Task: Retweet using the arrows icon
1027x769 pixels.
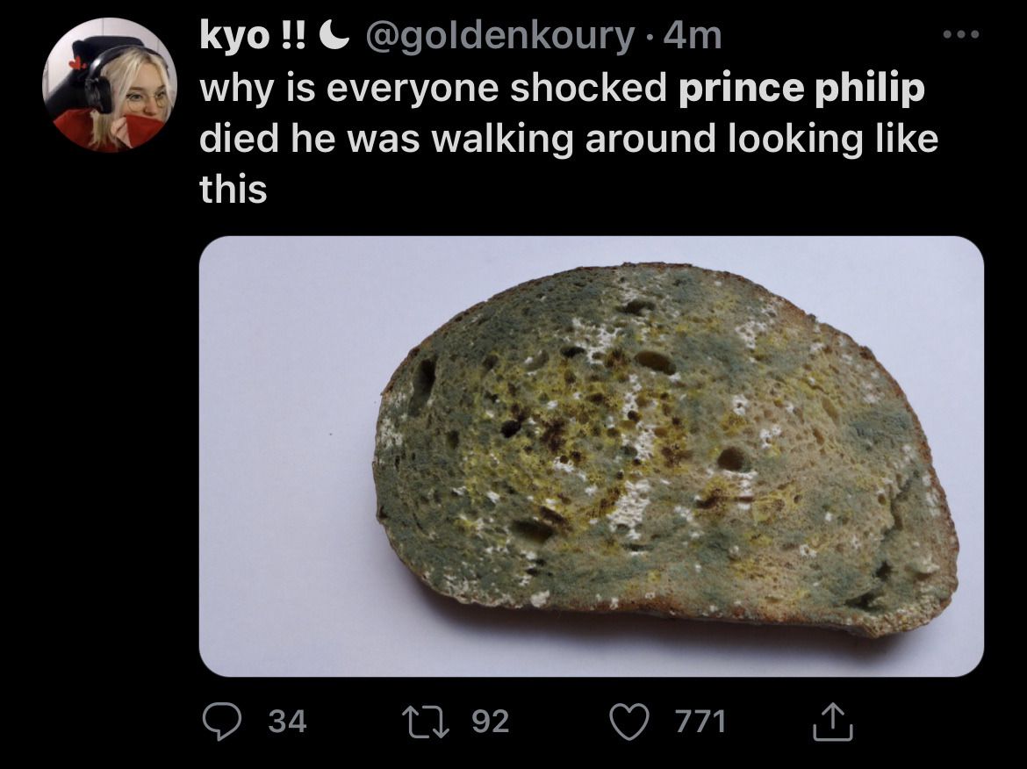Action: click(x=426, y=721)
